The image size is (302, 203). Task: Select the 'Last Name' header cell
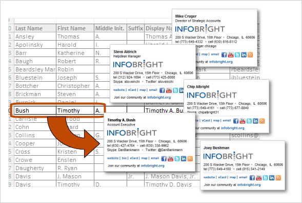coord(35,28)
